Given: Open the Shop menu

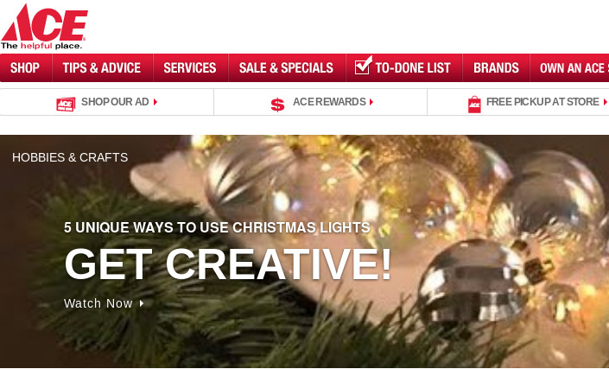Looking at the screenshot, I should 26,68.
